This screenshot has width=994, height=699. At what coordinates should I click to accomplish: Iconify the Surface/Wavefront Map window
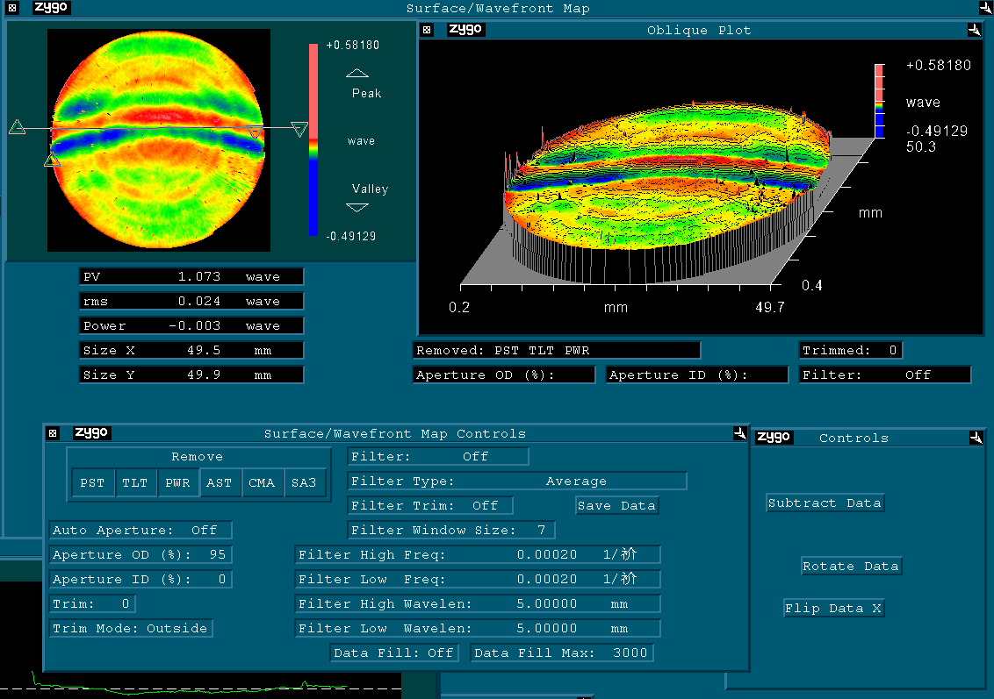(x=985, y=8)
